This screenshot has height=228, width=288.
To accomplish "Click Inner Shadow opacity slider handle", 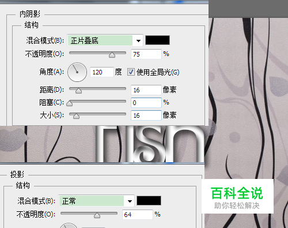I will (x=112, y=55).
